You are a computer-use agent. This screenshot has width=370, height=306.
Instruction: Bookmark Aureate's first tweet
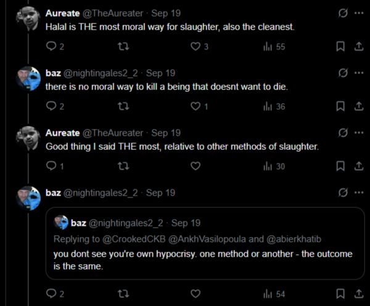[340, 46]
